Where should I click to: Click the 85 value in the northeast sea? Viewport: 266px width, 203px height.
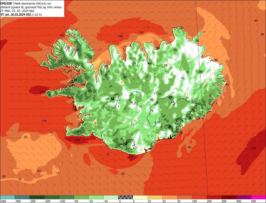pyautogui.click(x=256, y=21)
